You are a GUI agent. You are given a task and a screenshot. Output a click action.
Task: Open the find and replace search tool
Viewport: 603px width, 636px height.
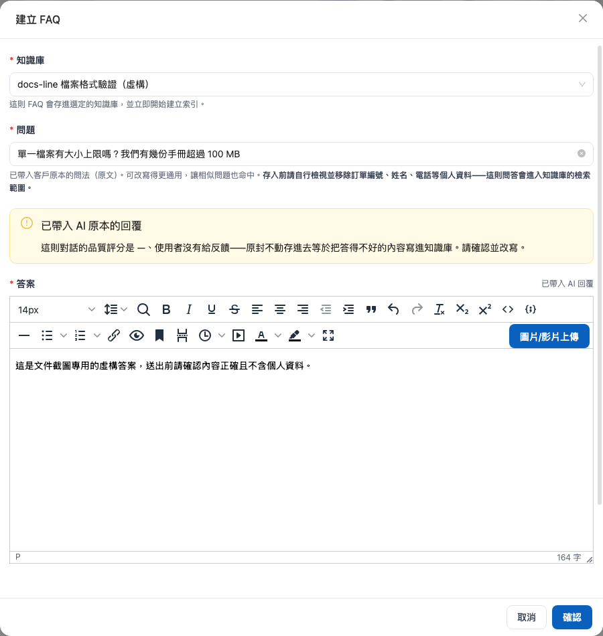(x=143, y=309)
